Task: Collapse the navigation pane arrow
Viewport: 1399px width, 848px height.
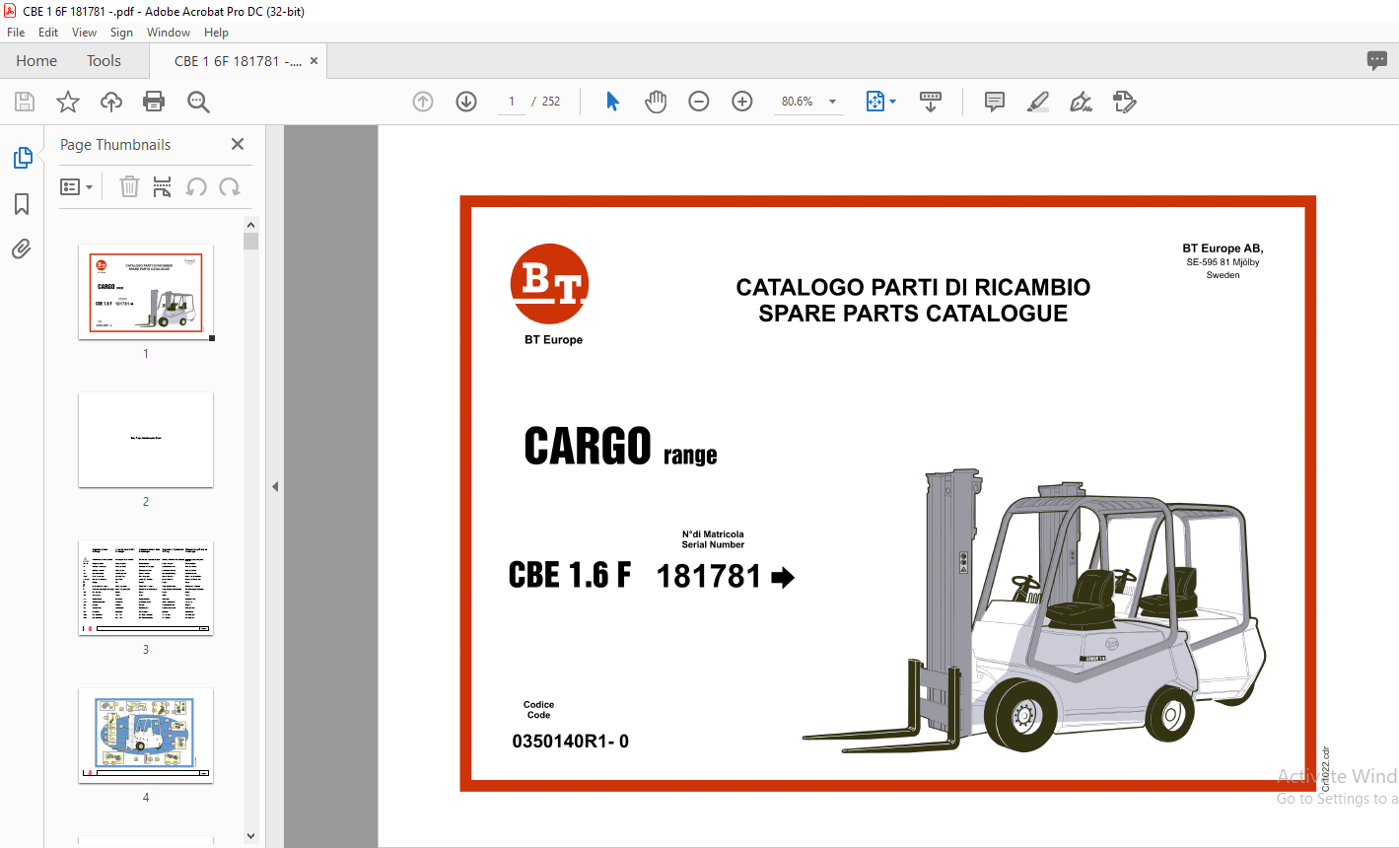Action: 275,486
